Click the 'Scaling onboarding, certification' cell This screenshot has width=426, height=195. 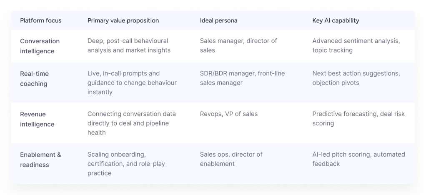[126, 163]
